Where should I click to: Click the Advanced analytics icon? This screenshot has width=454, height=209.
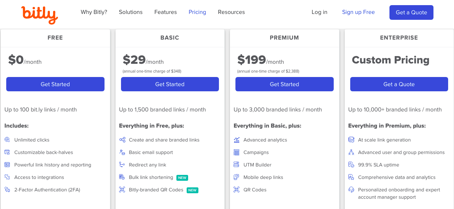(237, 140)
